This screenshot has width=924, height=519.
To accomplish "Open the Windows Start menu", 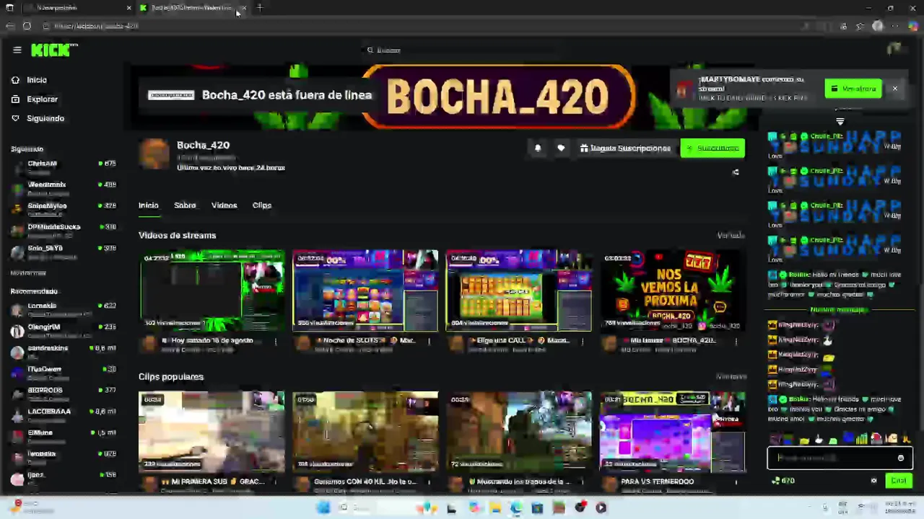I will pyautogui.click(x=323, y=507).
